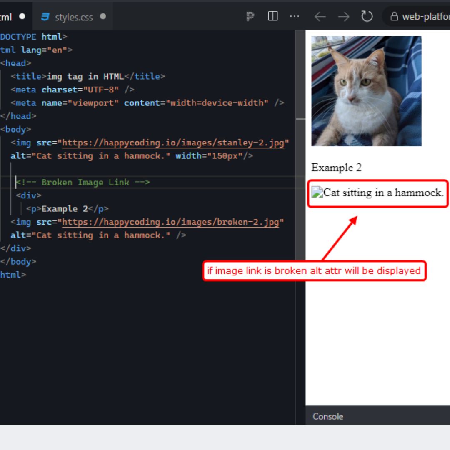The image size is (450, 450).
Task: Click the cat photo in the preview
Action: 366,91
